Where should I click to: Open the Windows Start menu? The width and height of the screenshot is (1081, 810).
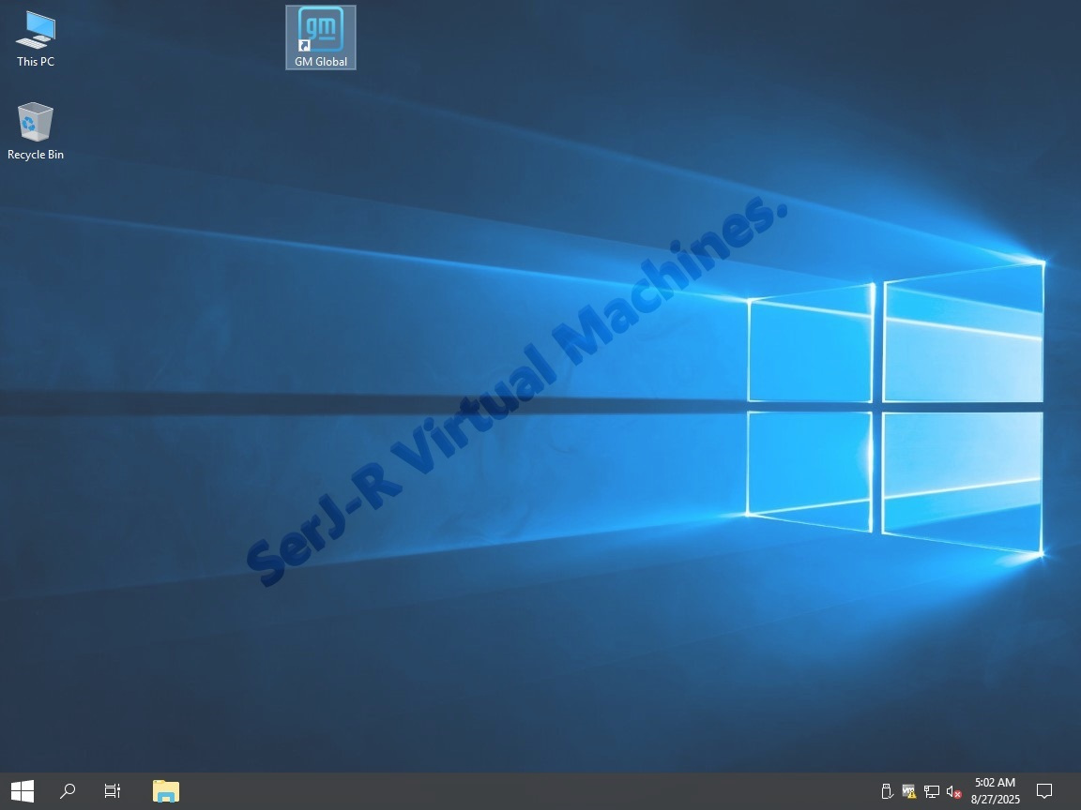tap(23, 791)
